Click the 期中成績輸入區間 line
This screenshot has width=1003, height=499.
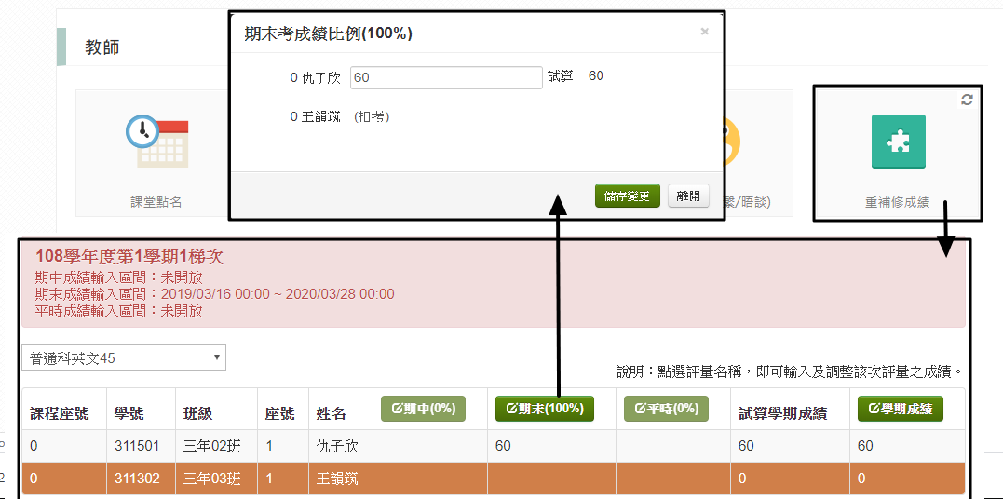tap(119, 277)
